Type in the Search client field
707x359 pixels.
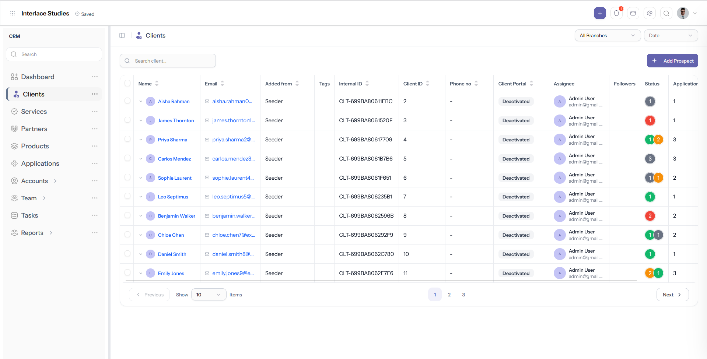click(x=168, y=60)
